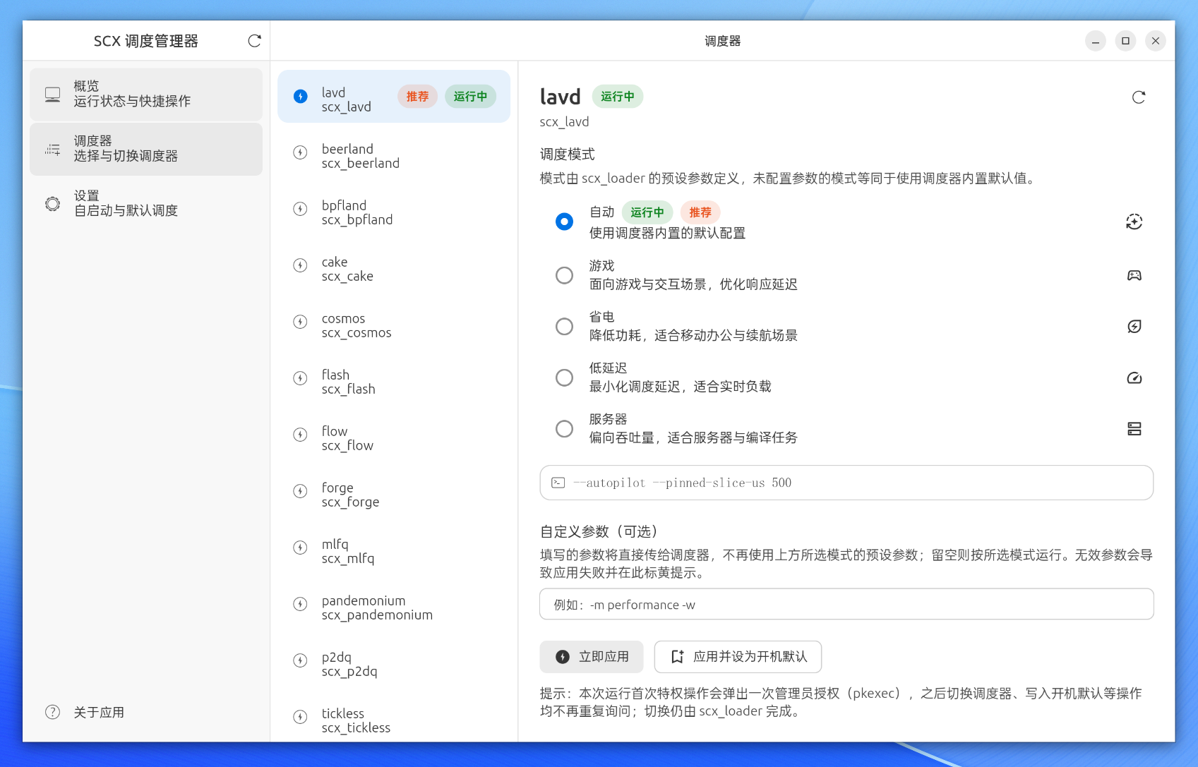Maximize the SCX 调度管理器 window

point(1125,41)
